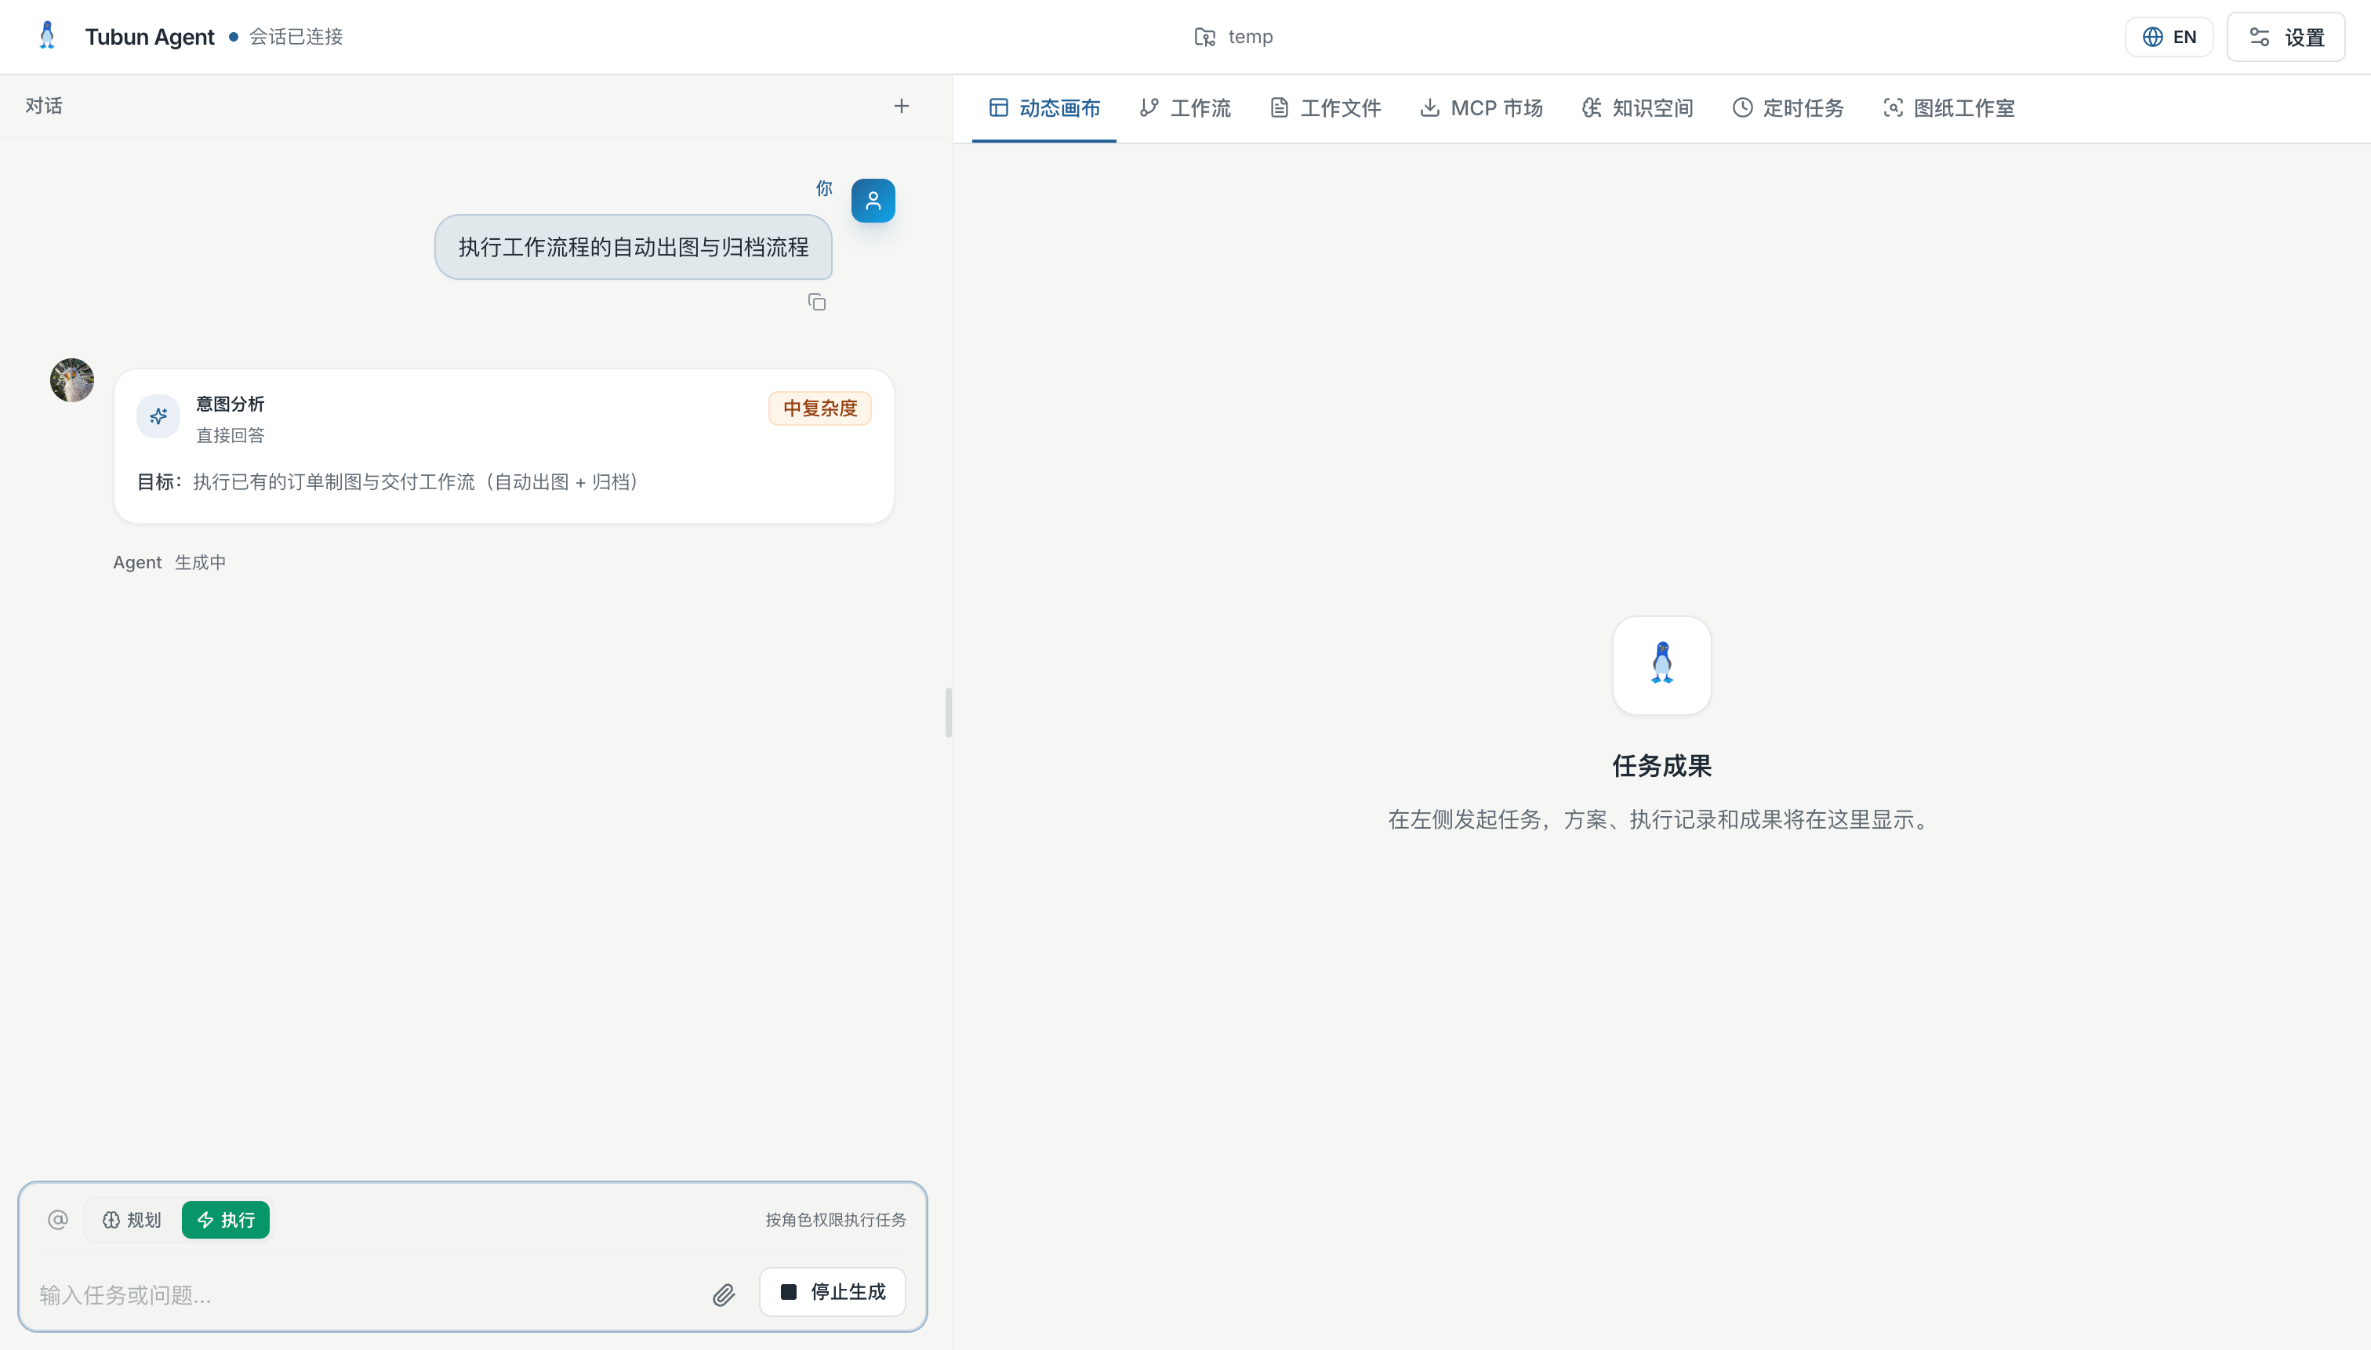The height and width of the screenshot is (1350, 2371).
Task: Open the 定时任务 tab
Action: (1788, 108)
